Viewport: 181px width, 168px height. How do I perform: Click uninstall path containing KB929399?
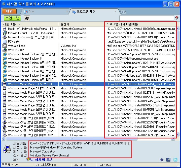pos(141,29)
